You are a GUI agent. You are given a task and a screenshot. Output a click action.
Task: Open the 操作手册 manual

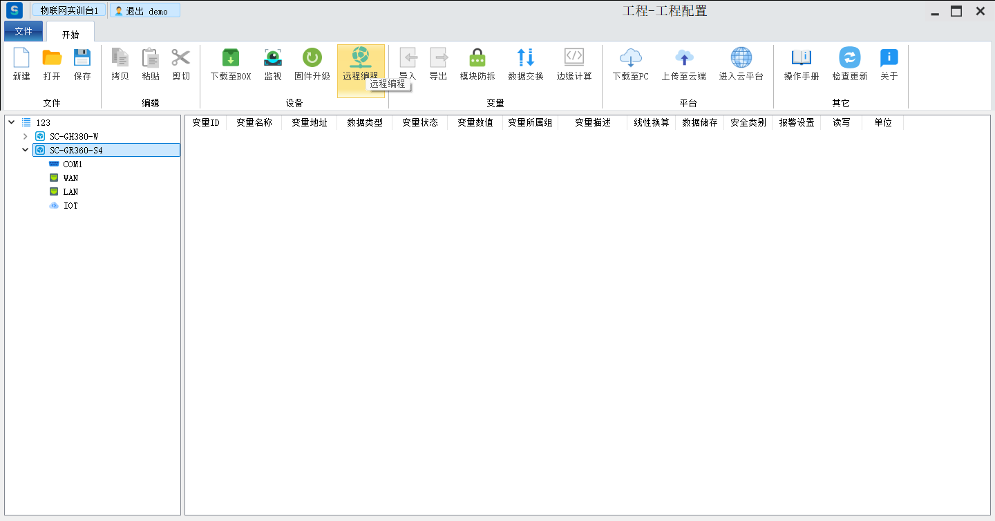(x=802, y=58)
